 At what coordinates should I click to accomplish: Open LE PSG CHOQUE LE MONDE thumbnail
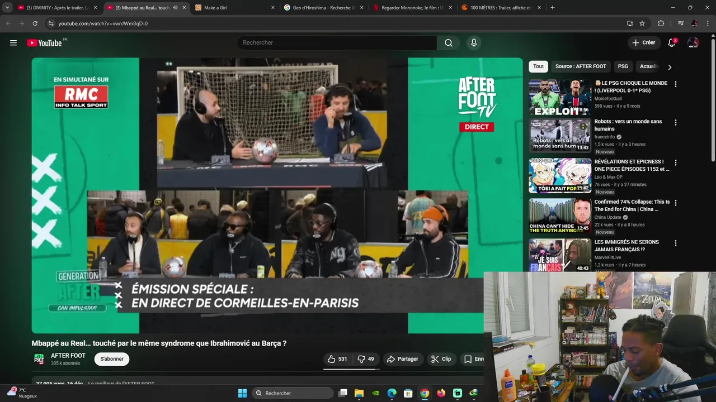[x=560, y=97]
